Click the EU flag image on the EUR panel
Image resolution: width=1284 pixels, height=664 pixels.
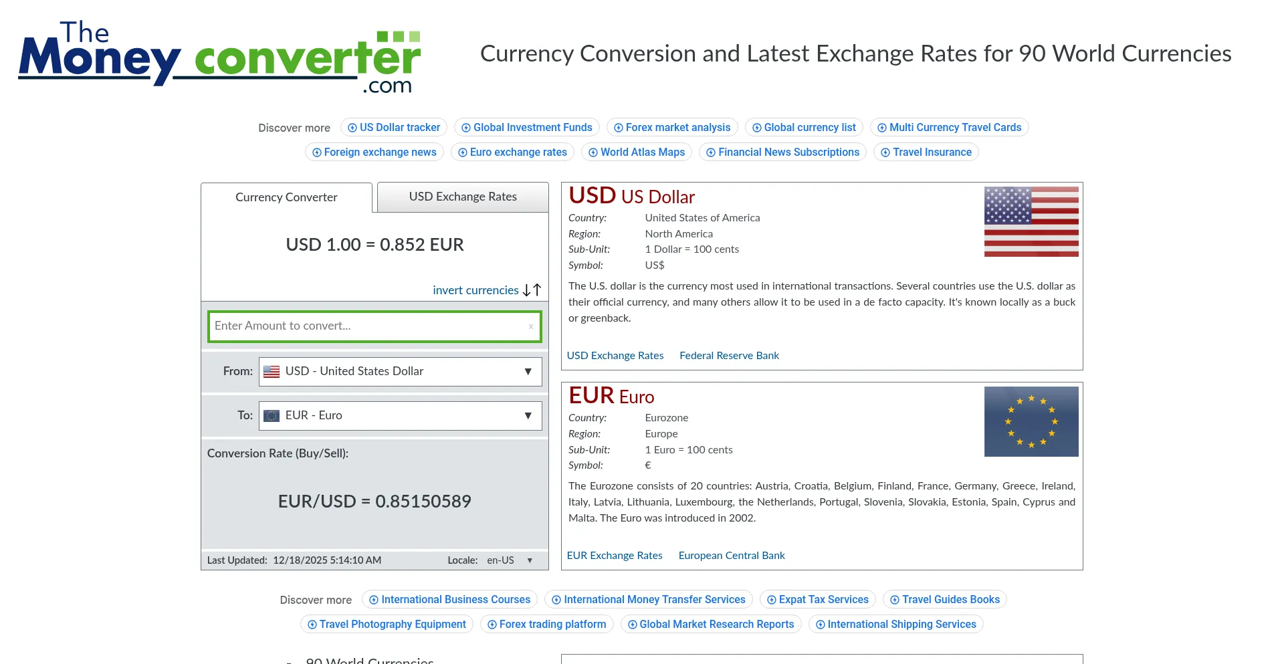[1031, 421]
